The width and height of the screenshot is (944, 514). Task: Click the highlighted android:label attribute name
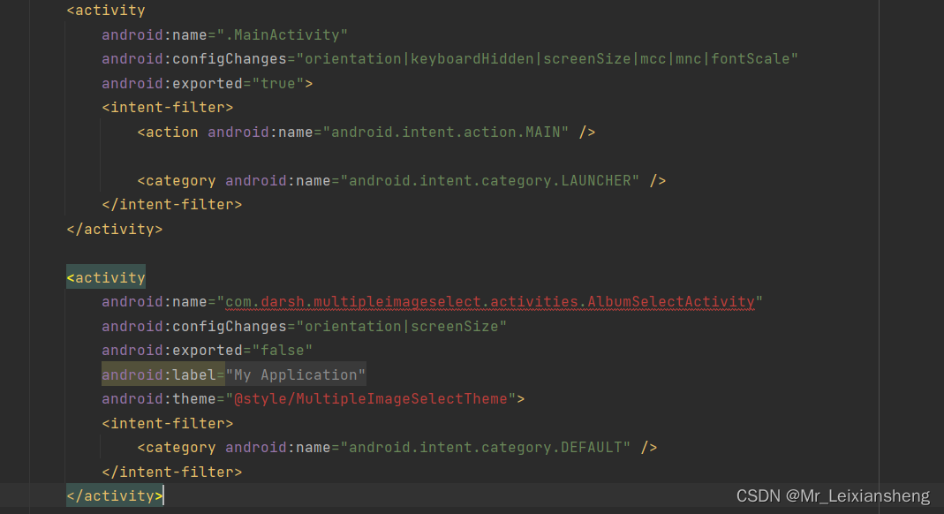pyautogui.click(x=159, y=374)
